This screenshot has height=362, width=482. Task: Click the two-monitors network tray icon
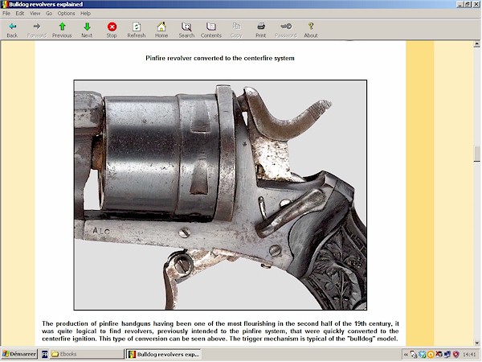pyautogui.click(x=447, y=355)
